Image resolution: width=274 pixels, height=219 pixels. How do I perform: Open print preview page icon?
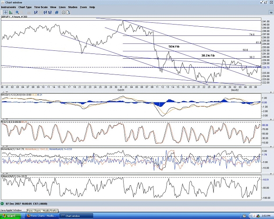click(68, 12)
